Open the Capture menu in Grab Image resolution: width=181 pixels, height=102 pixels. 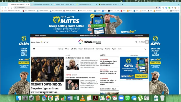[x=20, y=1]
